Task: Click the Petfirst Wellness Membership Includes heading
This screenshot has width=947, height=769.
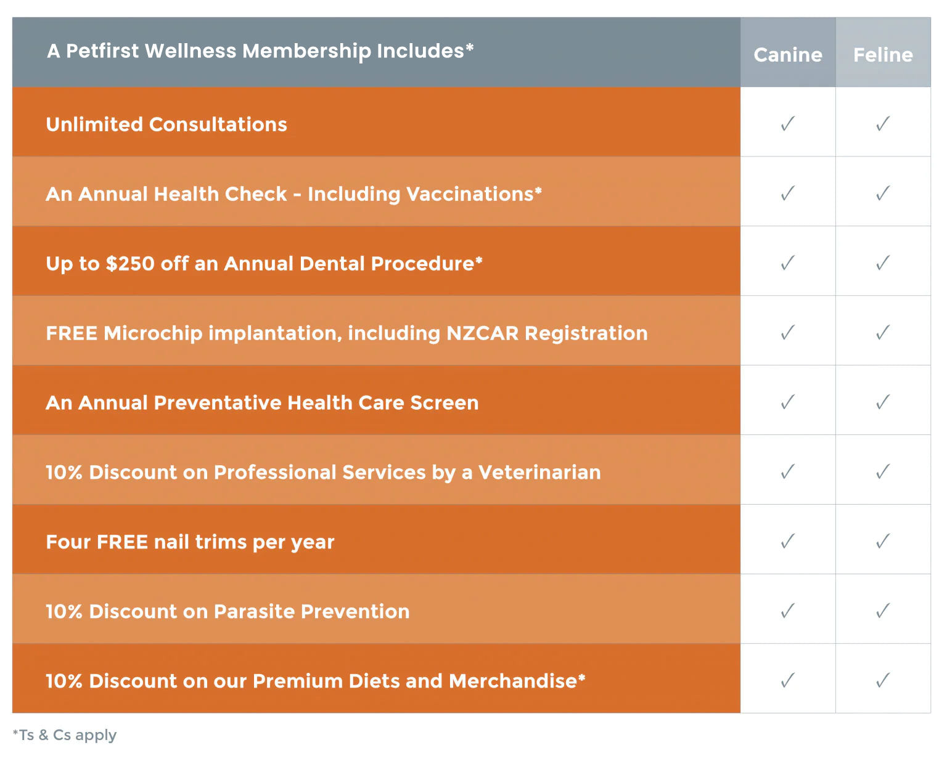Action: 260,51
